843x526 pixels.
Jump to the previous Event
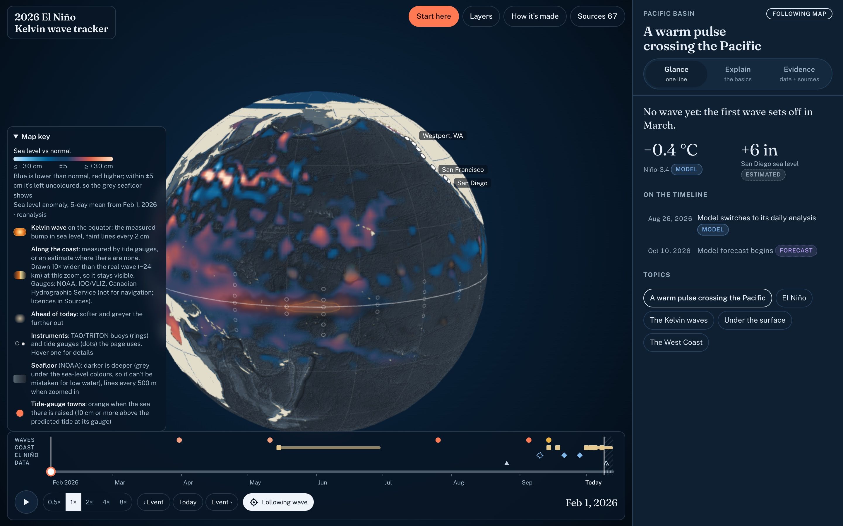(153, 502)
